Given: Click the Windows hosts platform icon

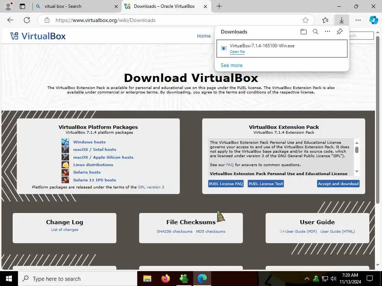Looking at the screenshot, I should 65,142.
